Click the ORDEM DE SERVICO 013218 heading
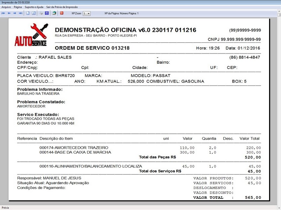This screenshot has width=281, height=210. [92, 48]
